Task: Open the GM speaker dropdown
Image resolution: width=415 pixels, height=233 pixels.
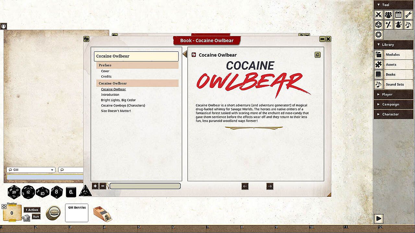Action: [31, 170]
